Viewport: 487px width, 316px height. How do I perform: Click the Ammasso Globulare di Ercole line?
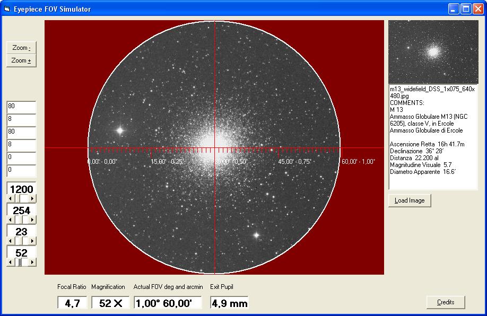(x=426, y=130)
